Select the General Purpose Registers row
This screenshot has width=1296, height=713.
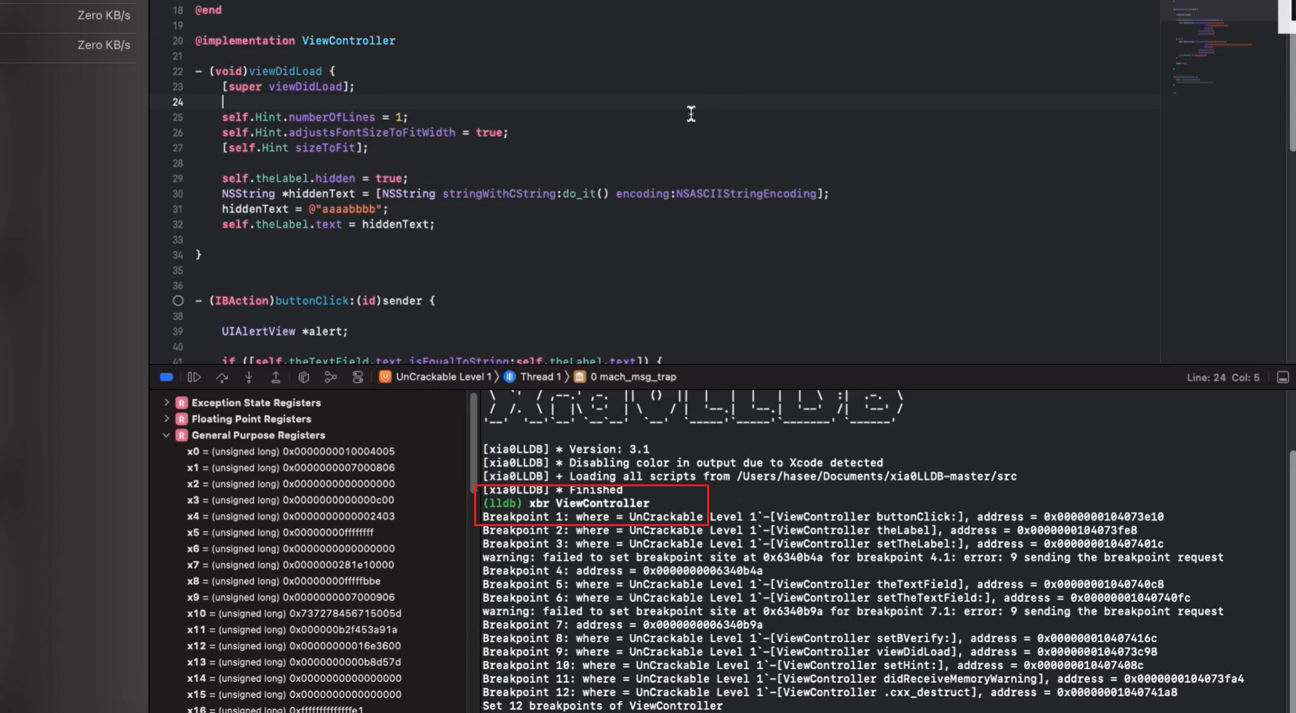pyautogui.click(x=258, y=435)
